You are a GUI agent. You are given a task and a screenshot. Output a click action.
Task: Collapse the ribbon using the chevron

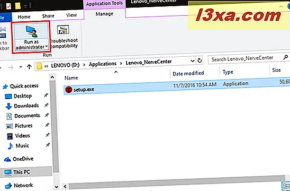(281, 7)
